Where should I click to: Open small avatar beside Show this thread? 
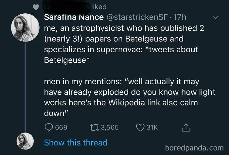(x=25, y=141)
